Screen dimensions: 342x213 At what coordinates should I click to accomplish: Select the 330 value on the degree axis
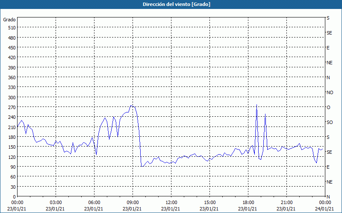point(12,87)
